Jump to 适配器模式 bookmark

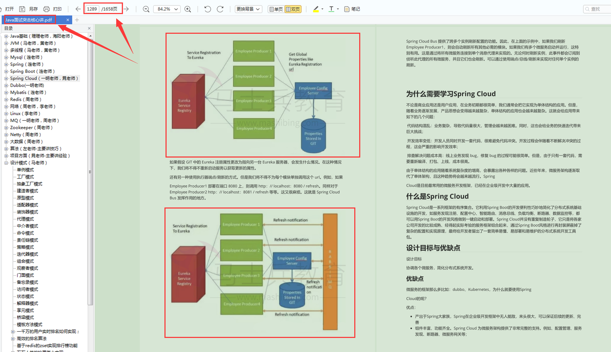coord(28,205)
